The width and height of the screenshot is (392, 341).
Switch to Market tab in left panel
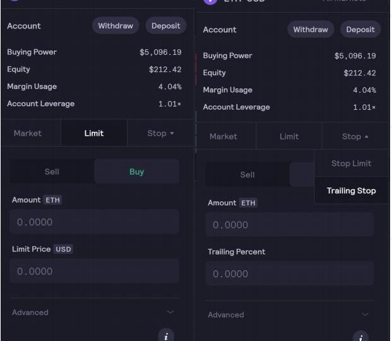[28, 133]
